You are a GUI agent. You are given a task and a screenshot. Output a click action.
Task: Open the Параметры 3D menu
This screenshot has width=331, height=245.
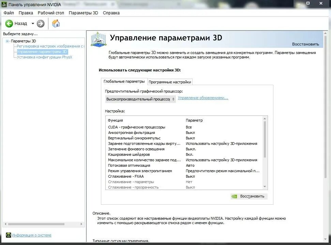click(x=84, y=13)
